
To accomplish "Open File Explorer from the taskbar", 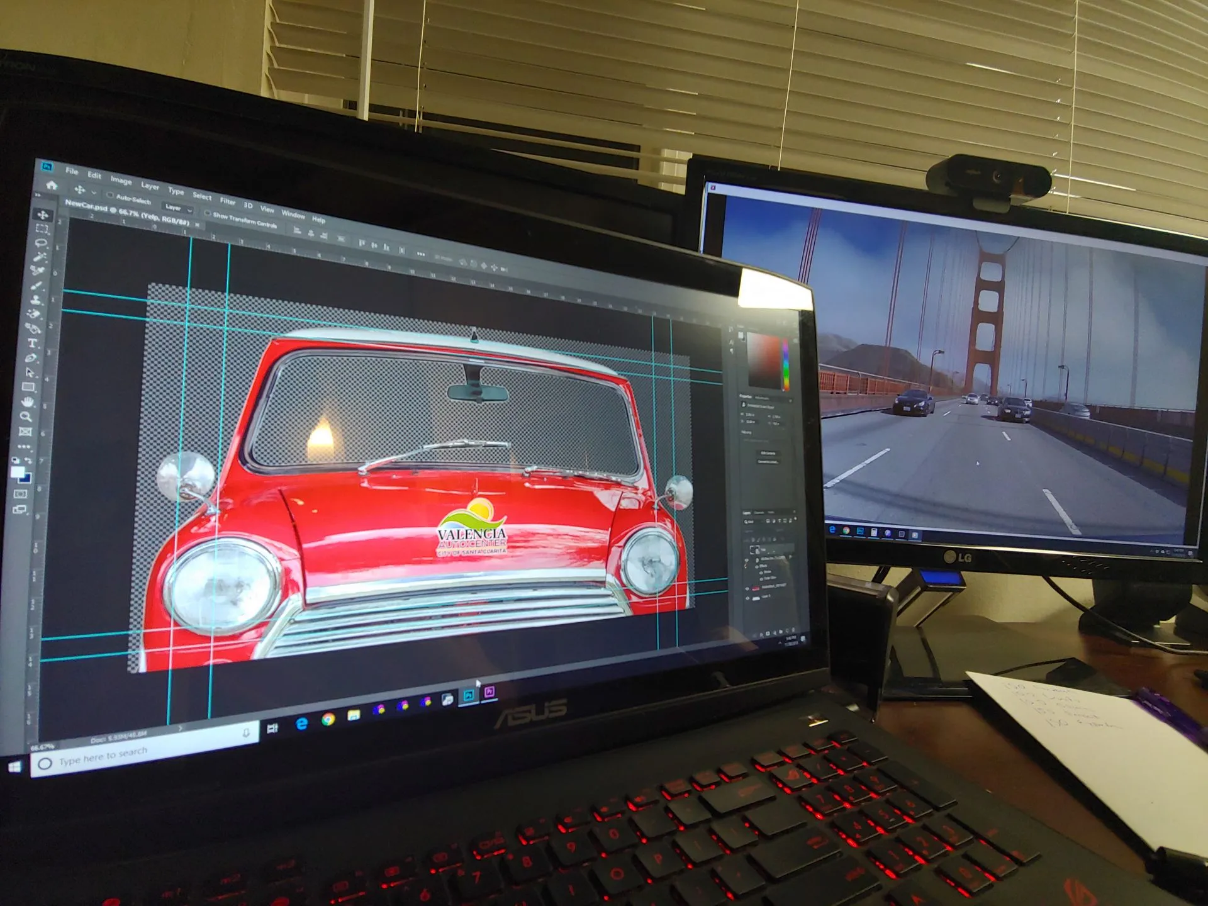I will coord(354,715).
